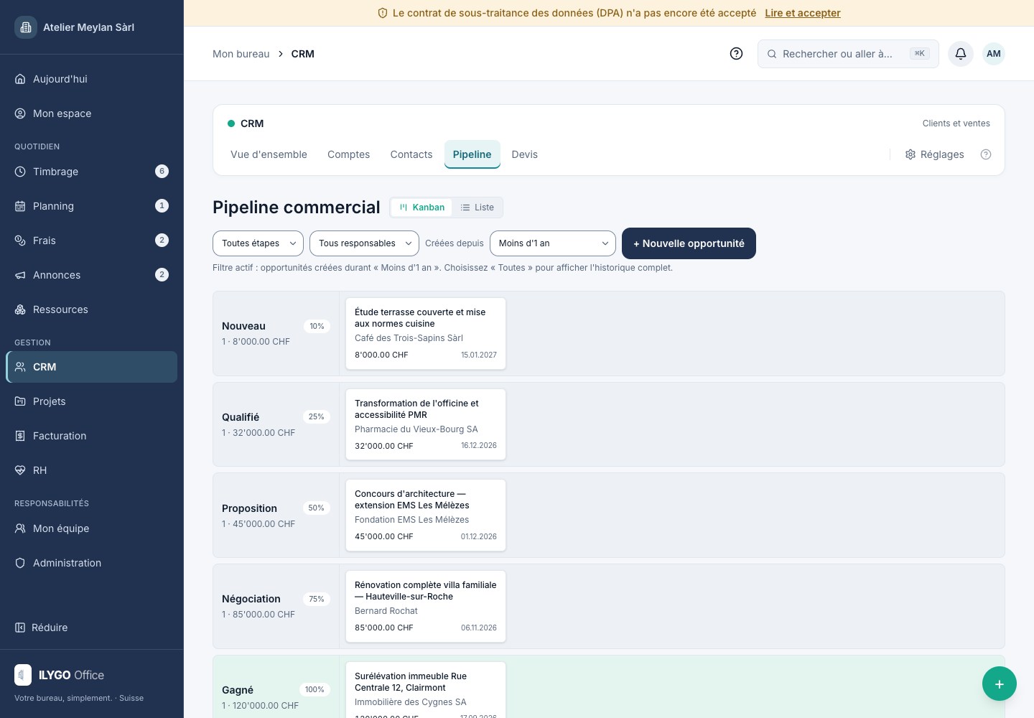
Task: Click the Nouveau 10% stage badge
Action: [x=317, y=326]
